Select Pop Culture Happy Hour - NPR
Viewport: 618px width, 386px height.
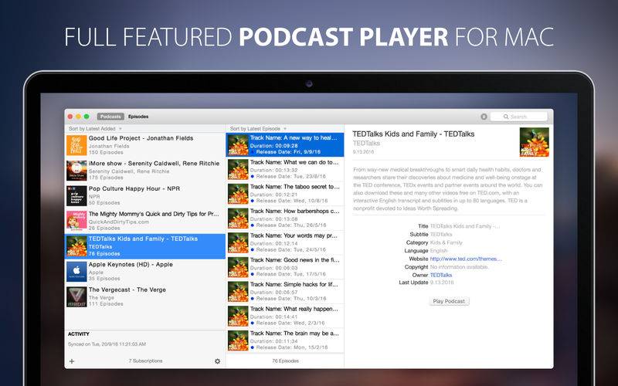(x=145, y=196)
